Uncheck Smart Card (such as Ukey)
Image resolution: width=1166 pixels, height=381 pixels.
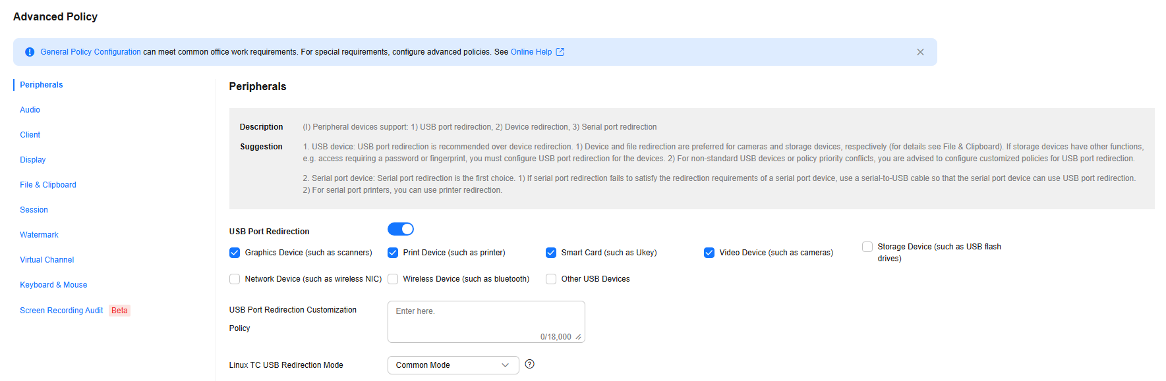click(x=551, y=253)
